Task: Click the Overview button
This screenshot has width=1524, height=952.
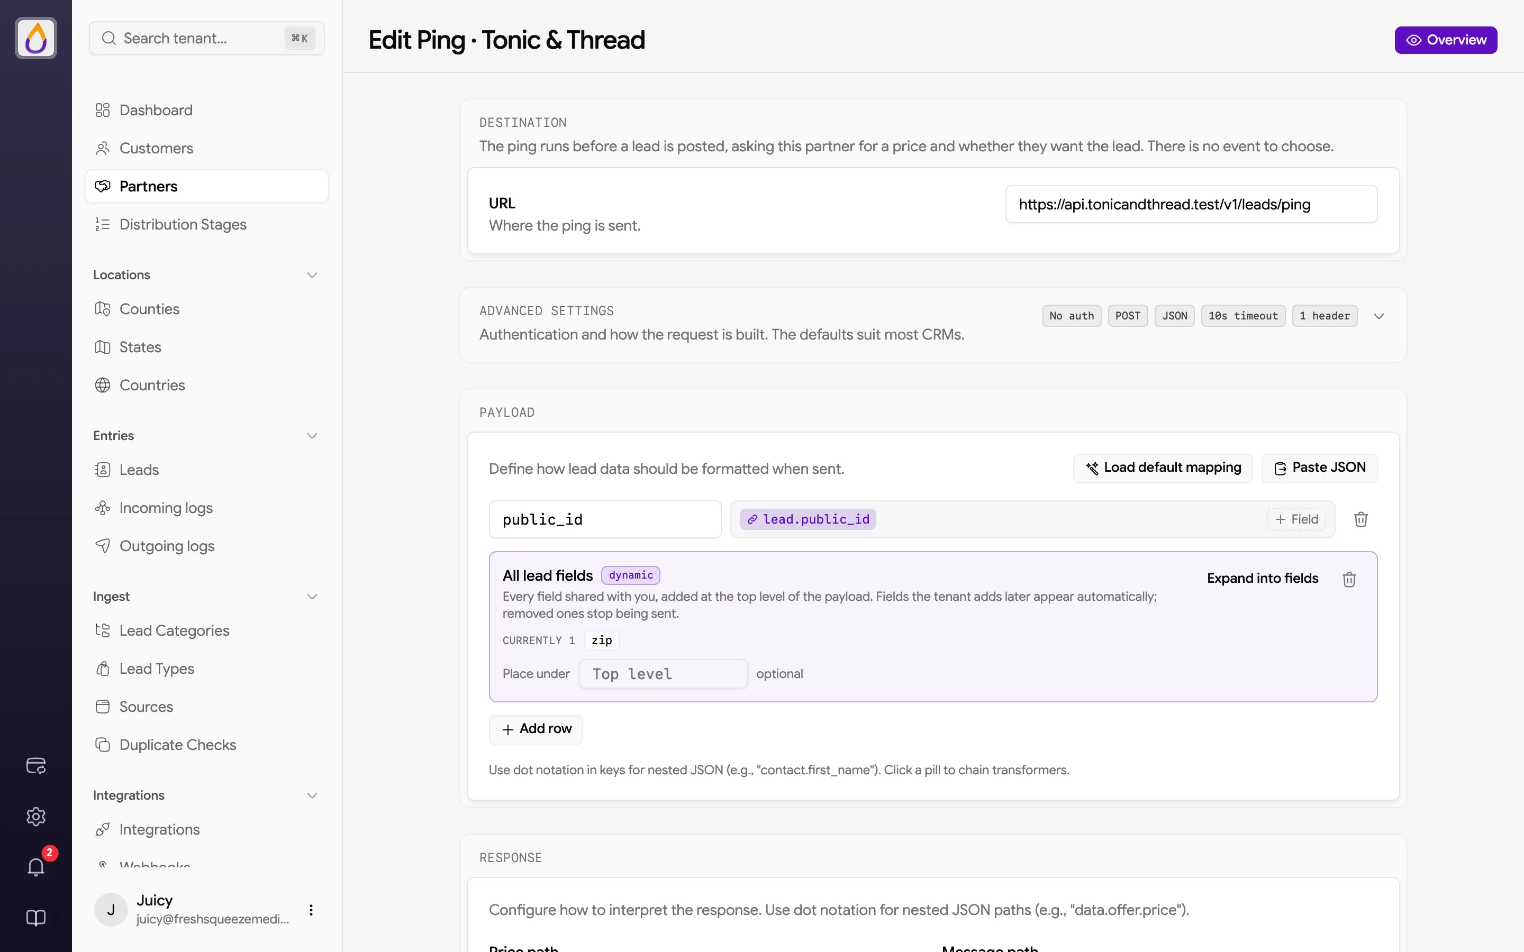Action: tap(1445, 40)
